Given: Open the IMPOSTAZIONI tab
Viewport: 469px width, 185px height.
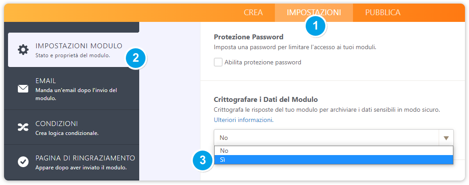Looking at the screenshot, I should (314, 13).
